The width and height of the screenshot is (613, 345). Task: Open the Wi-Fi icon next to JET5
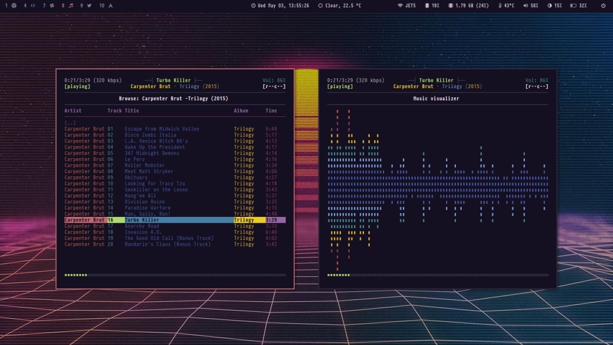click(x=400, y=6)
